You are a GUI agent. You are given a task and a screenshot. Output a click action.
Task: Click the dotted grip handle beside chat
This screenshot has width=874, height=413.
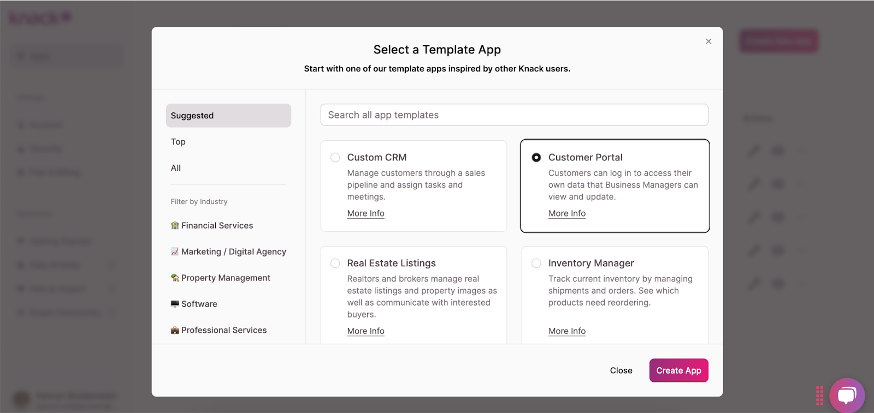point(819,396)
